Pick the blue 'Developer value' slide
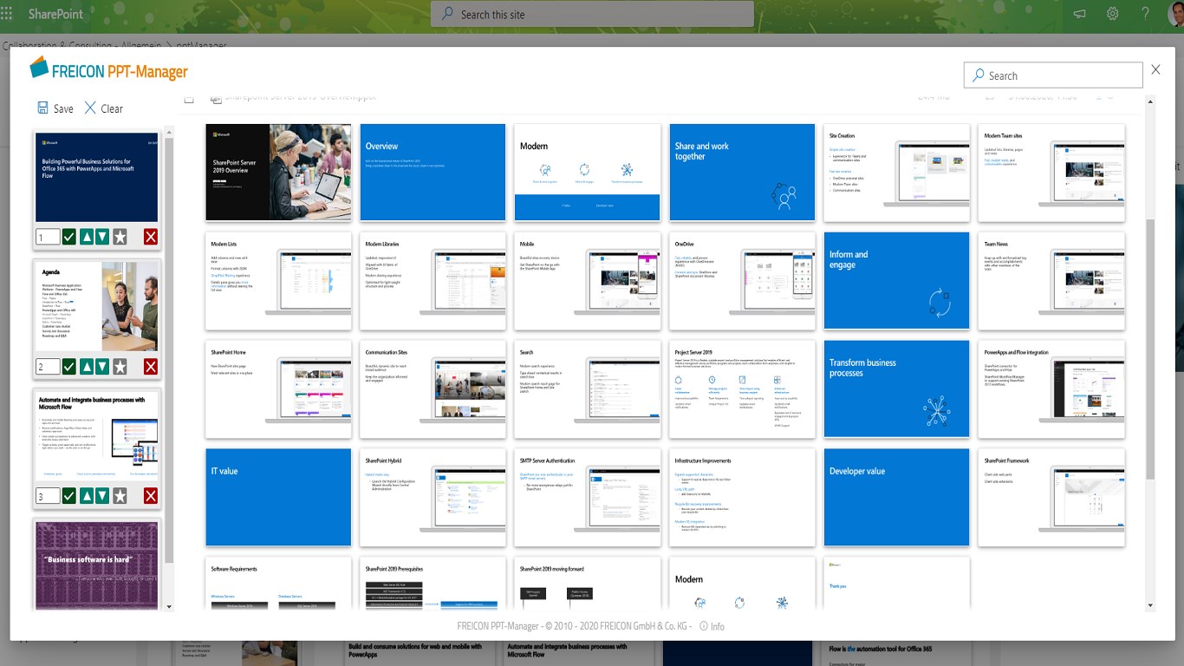1184x666 pixels. coord(896,498)
